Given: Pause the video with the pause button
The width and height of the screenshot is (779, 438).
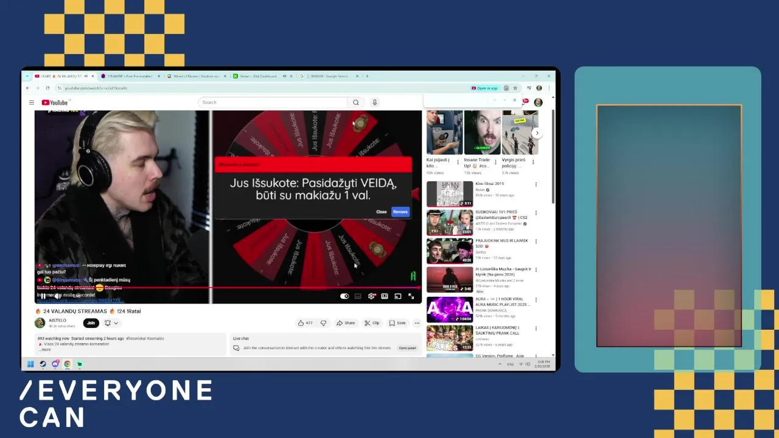Looking at the screenshot, I should pyautogui.click(x=43, y=296).
